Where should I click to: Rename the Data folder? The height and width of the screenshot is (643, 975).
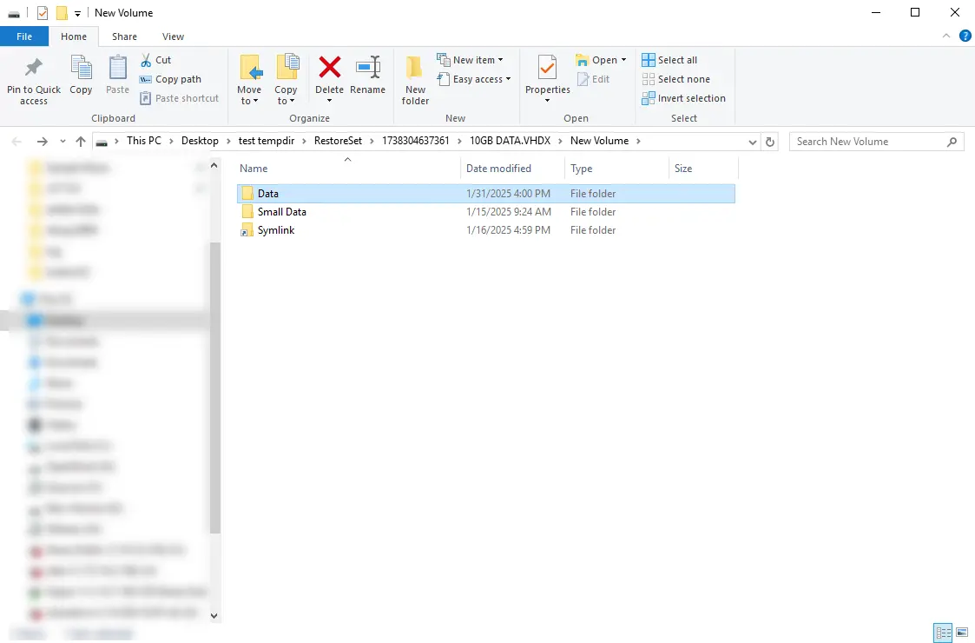point(367,78)
